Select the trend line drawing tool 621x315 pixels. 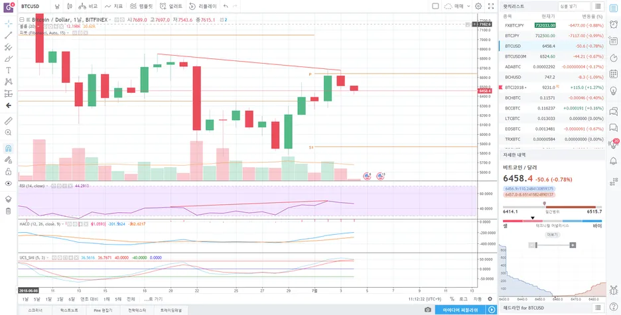tap(9, 35)
